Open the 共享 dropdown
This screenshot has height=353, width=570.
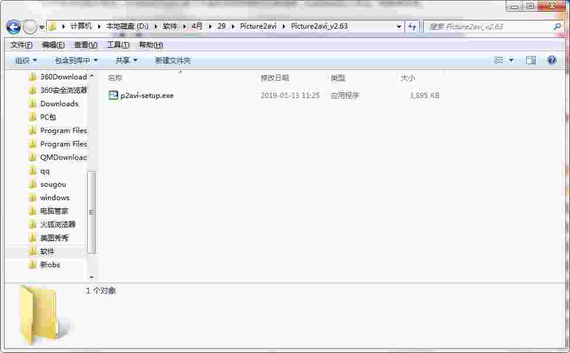click(x=126, y=60)
